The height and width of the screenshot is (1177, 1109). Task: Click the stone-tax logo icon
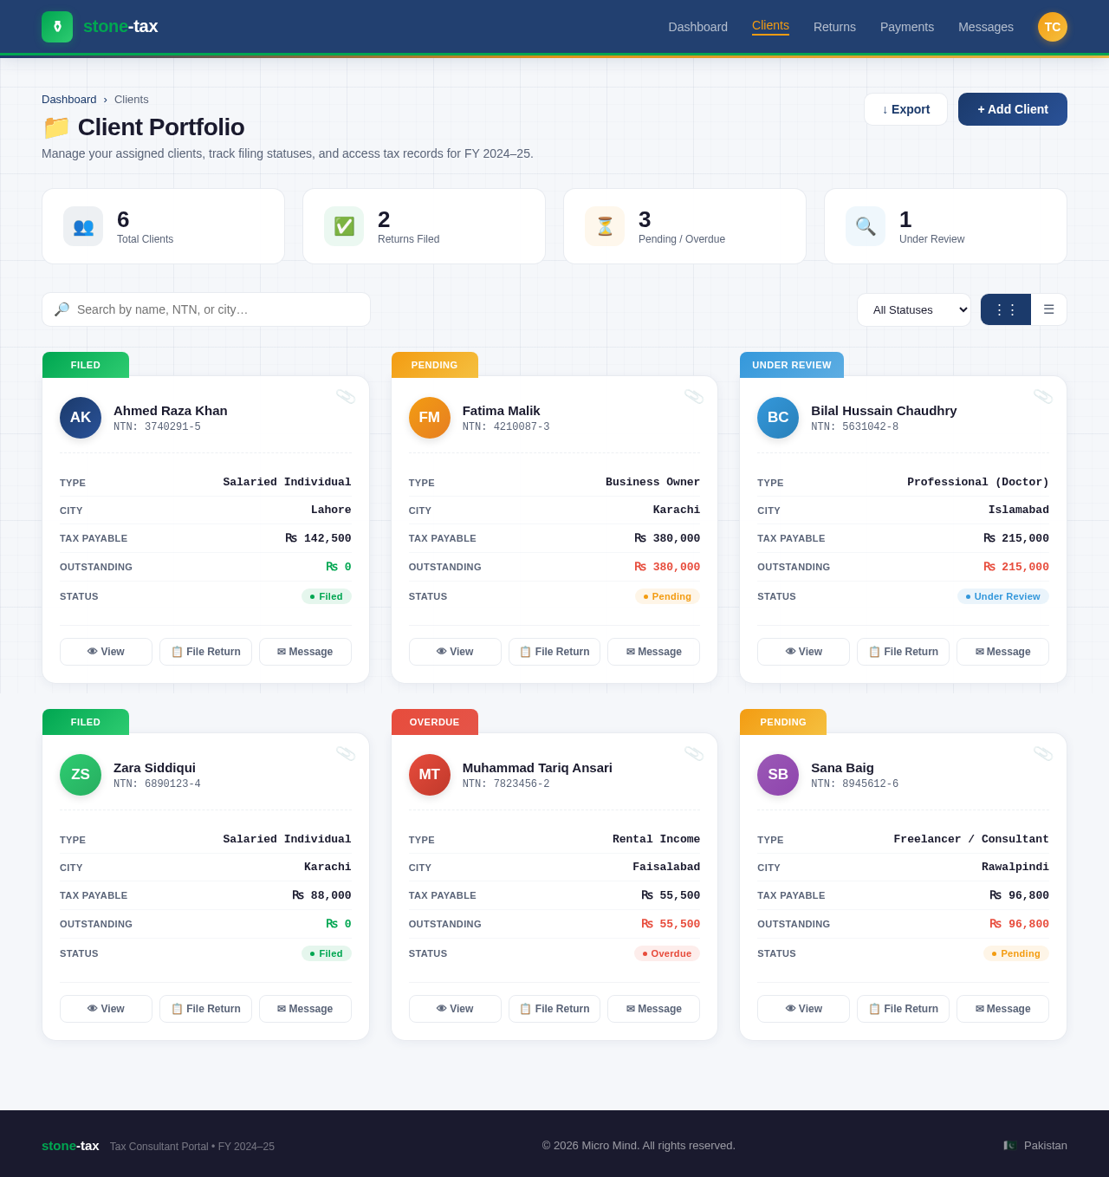pyautogui.click(x=57, y=27)
